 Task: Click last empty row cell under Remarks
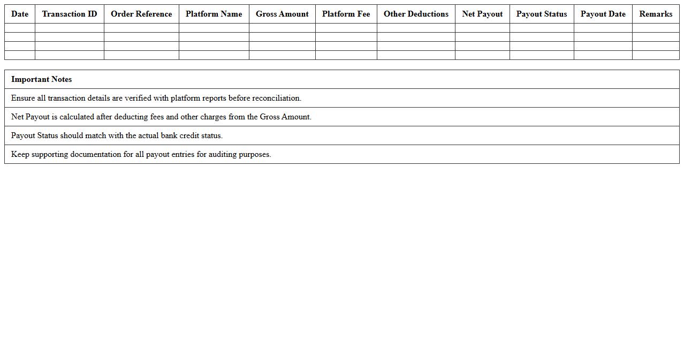[656, 55]
